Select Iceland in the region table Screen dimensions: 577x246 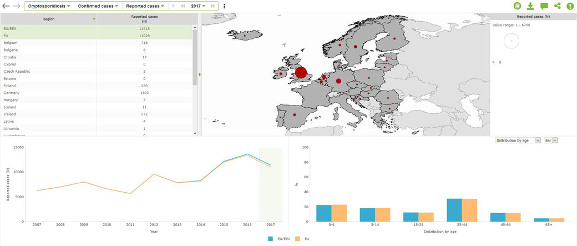pos(97,107)
